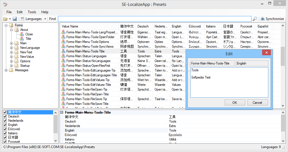Click icon of Forms-Main-Menu-Tools-SyncViews row
Viewport: 288px width, 152px height.
pyautogui.click(x=63, y=46)
